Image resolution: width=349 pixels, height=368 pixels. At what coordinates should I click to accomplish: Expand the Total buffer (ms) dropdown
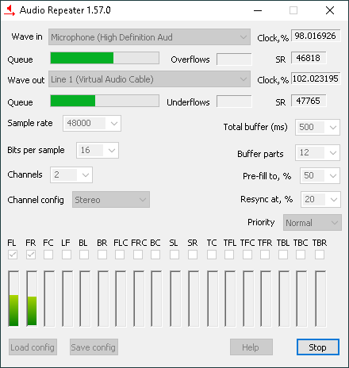tap(317, 127)
